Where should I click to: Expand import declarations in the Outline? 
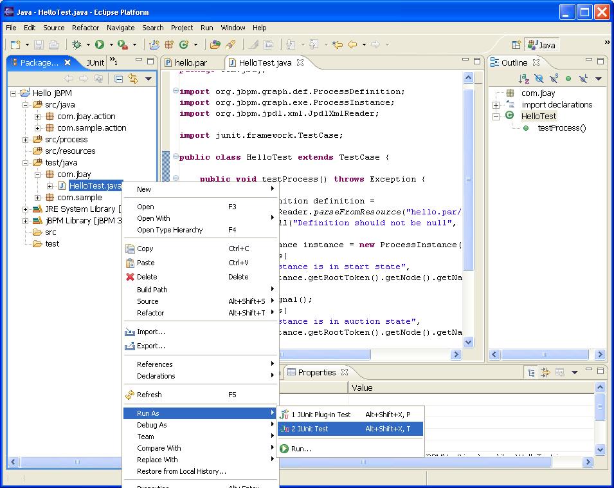pyautogui.click(x=496, y=105)
